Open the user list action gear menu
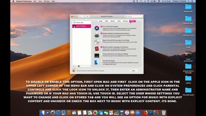The width and height of the screenshot is (206, 116). tap(79, 66)
